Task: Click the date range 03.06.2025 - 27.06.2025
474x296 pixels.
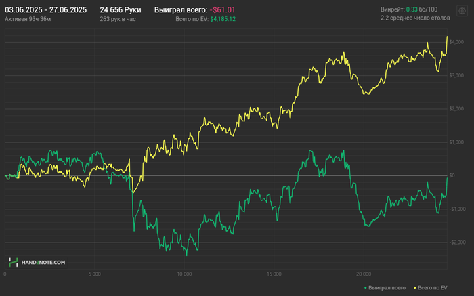Action: [x=45, y=10]
